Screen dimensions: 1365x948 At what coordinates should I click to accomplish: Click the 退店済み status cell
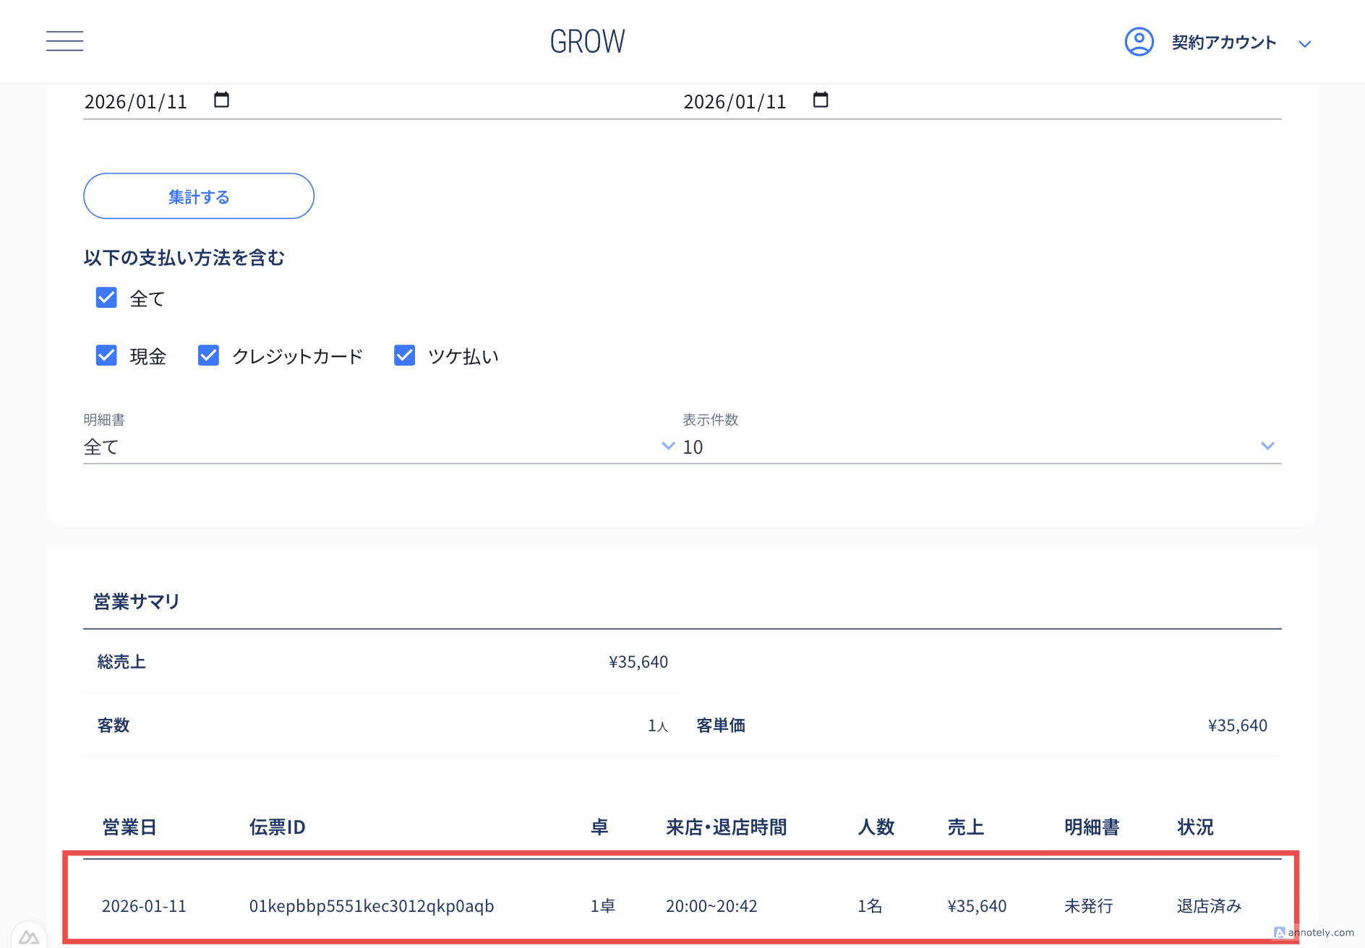1208,906
